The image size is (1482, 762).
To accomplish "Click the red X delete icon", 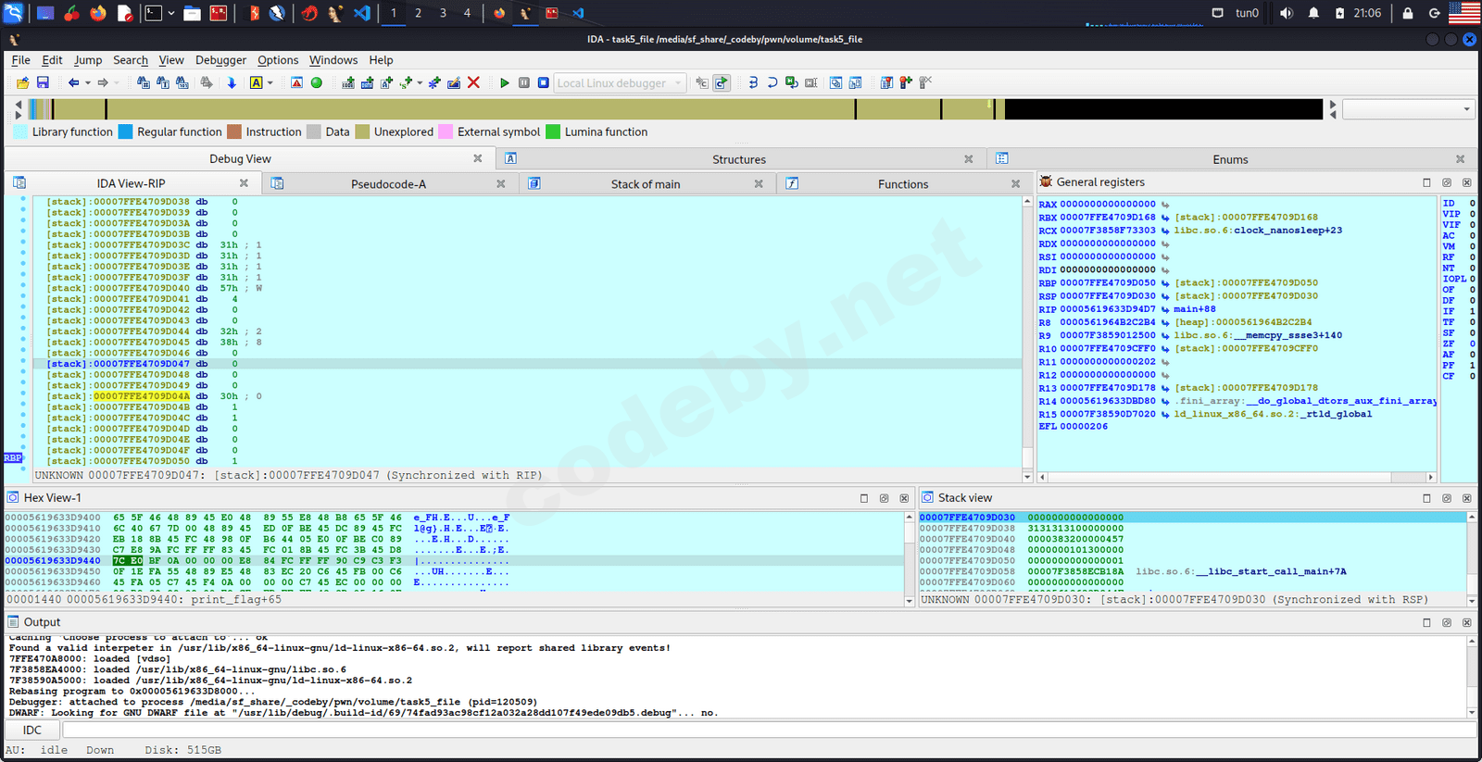I will click(x=473, y=83).
